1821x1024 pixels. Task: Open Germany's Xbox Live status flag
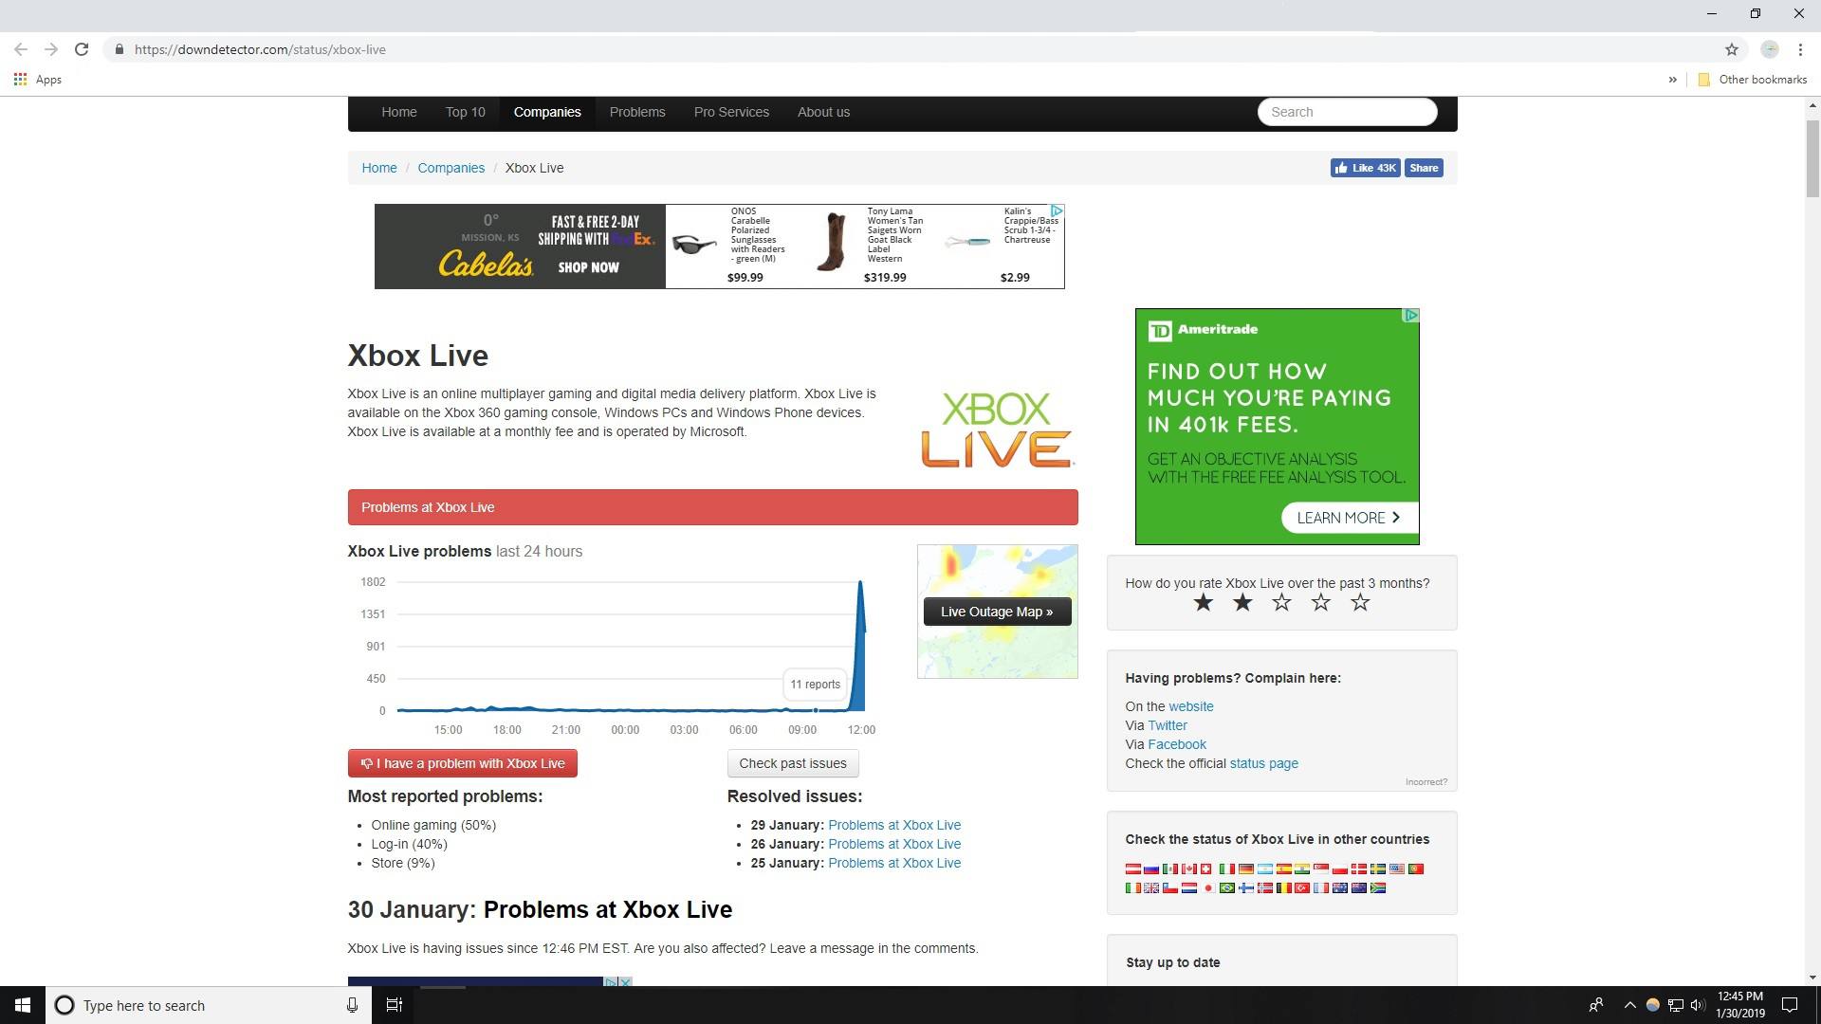pos(1246,869)
